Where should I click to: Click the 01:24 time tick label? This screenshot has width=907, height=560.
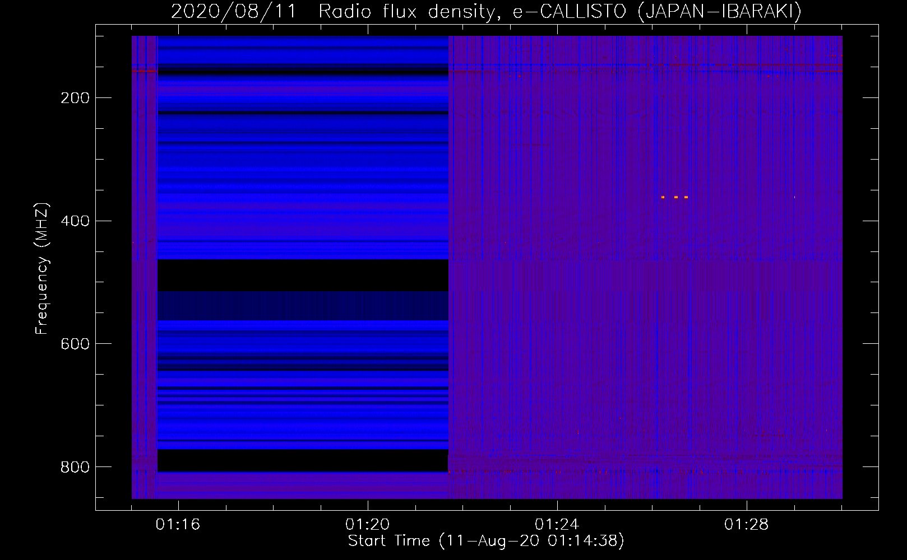point(557,525)
